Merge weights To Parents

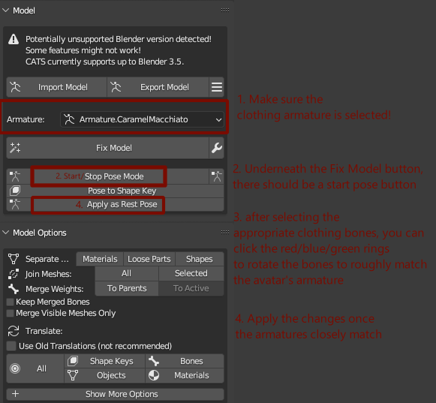click(127, 288)
